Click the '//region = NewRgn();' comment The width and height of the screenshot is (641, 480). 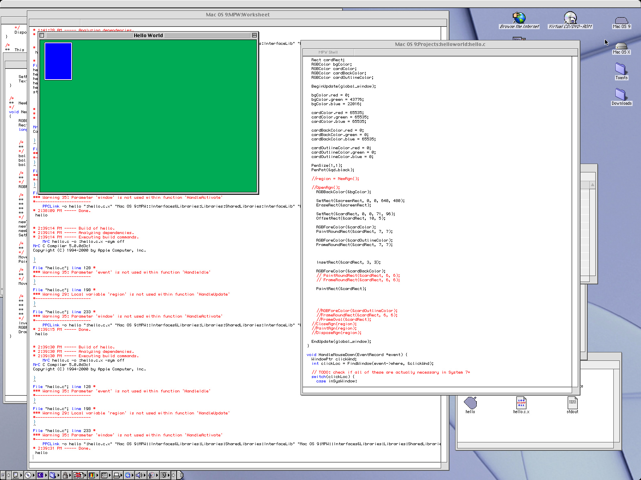[x=335, y=179]
